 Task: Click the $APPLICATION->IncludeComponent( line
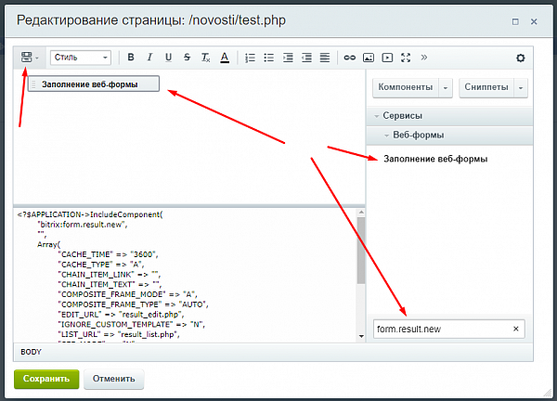(90, 214)
